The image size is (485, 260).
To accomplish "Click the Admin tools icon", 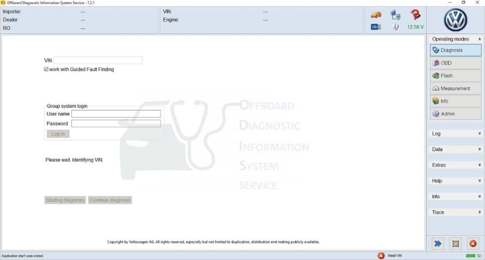I will (436, 114).
